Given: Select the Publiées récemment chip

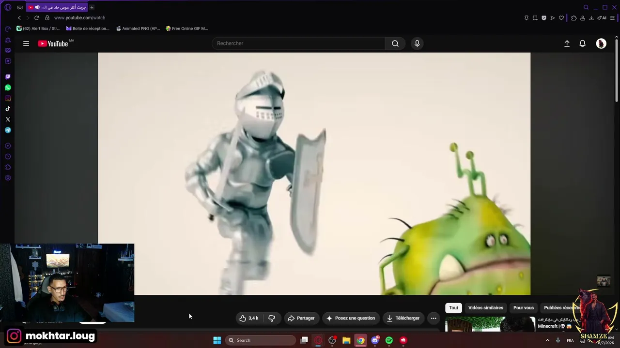Looking at the screenshot, I should tap(561, 308).
